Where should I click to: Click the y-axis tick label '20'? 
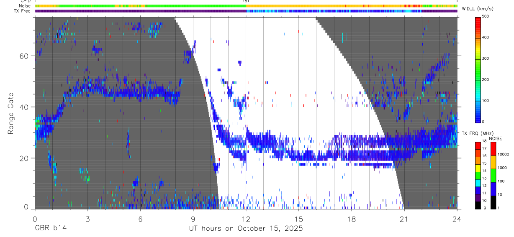[25, 158]
